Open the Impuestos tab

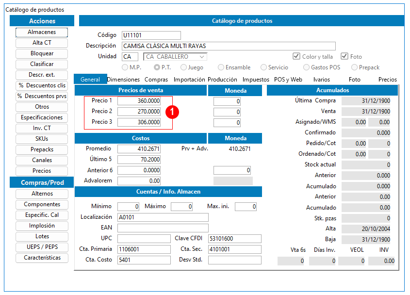(x=256, y=80)
